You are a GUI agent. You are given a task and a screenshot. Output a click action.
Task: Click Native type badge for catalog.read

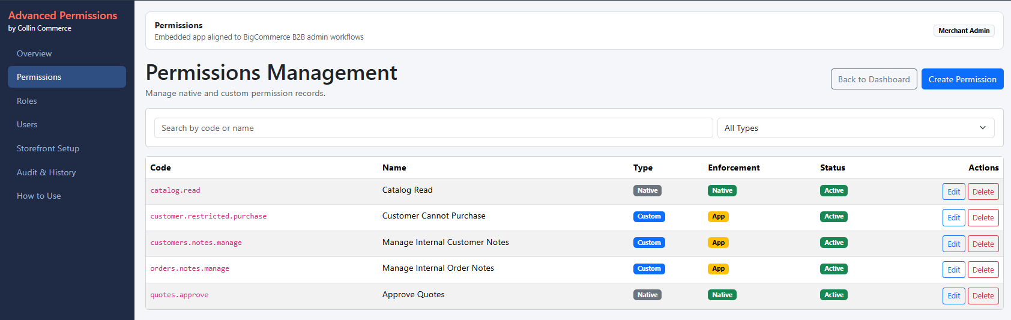coord(647,190)
